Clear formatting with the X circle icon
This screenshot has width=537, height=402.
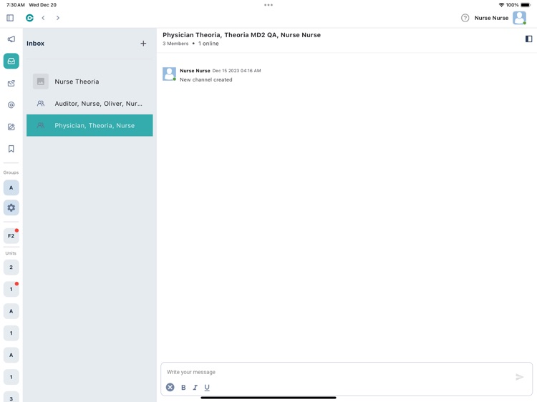[170, 387]
